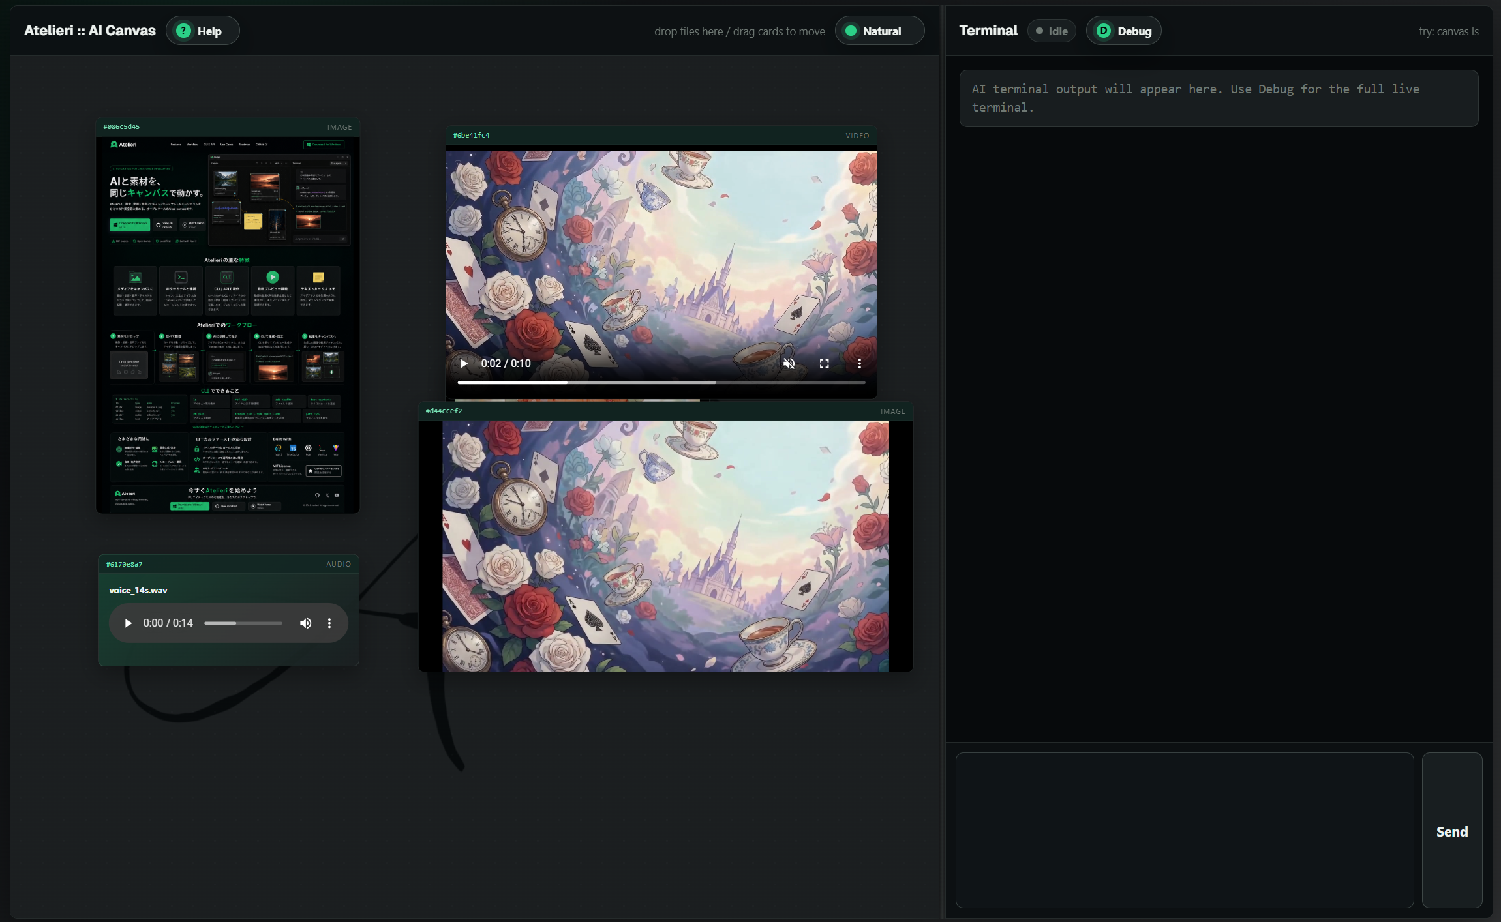Select the image card header #d44ccef2

click(665, 411)
